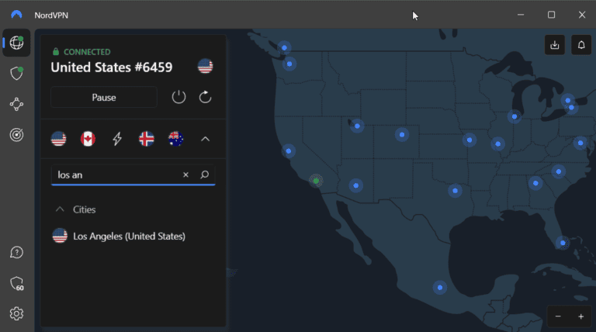Close the NordVPN window
596x332 pixels.
tap(582, 15)
